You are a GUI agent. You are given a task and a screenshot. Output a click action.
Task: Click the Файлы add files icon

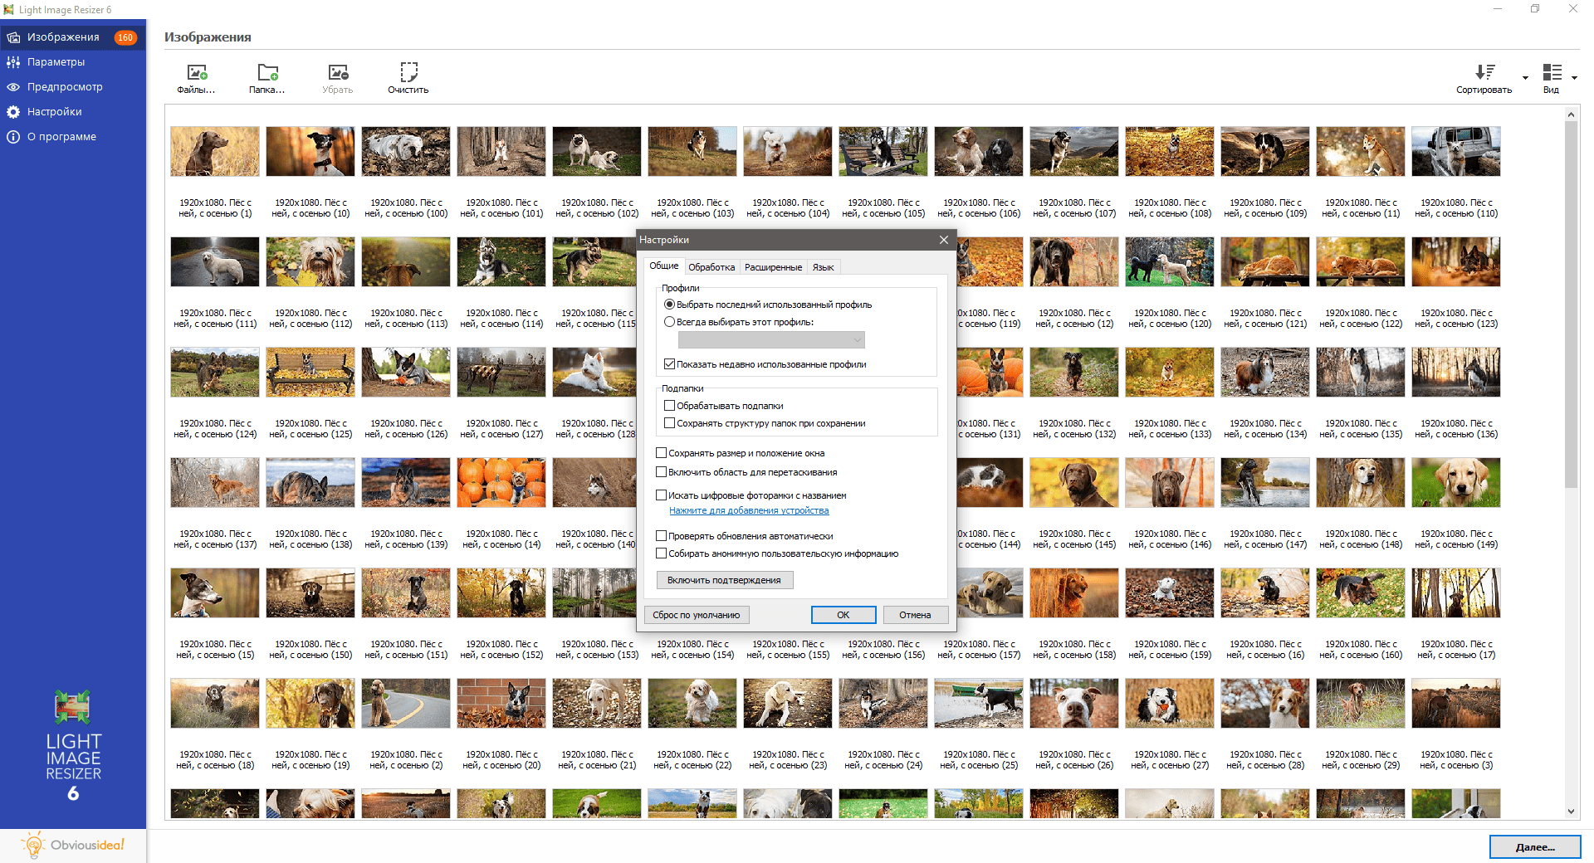[197, 73]
